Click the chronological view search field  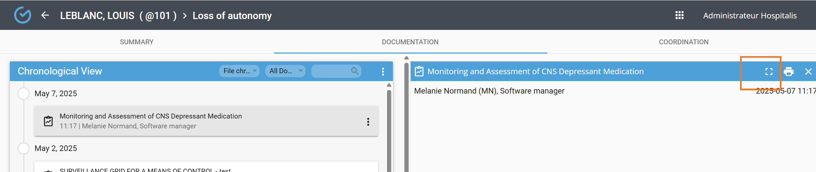[330, 71]
